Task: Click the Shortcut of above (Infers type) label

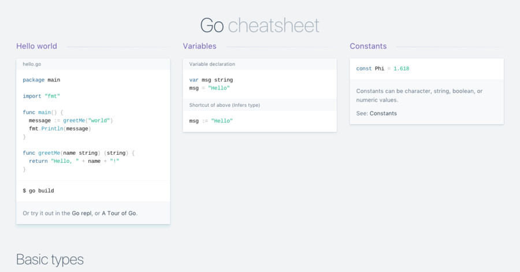Action: [225, 105]
